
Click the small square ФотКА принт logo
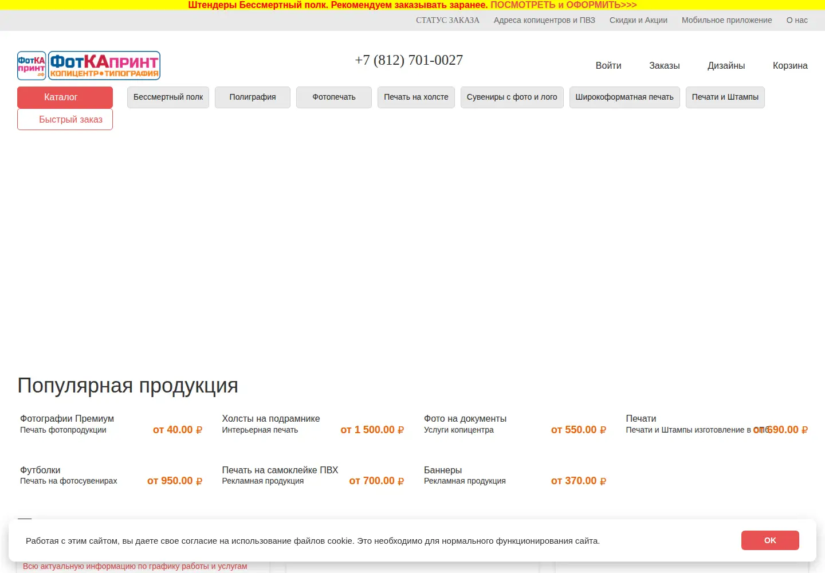32,66
